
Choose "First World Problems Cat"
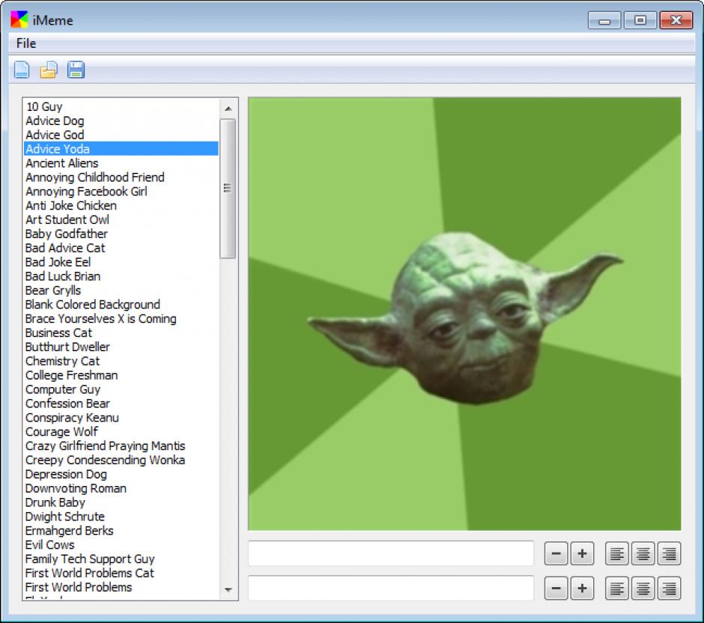(121, 573)
